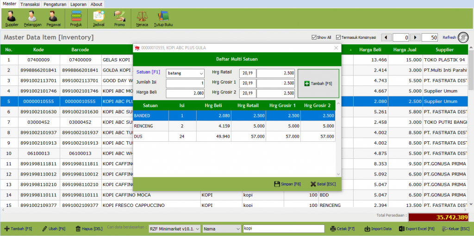Click the kopi search input field
The width and height of the screenshot is (474, 236).
(284, 229)
